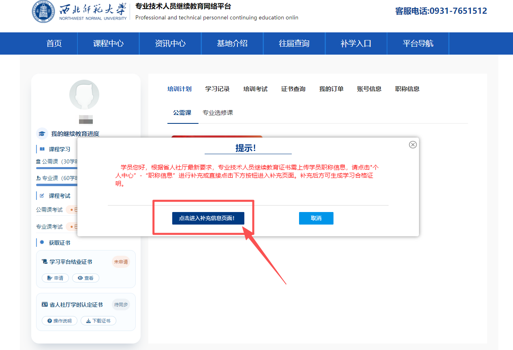The height and width of the screenshot is (350, 513).
Task: Click 公需课考试 label in sidebar
Action: pos(49,210)
